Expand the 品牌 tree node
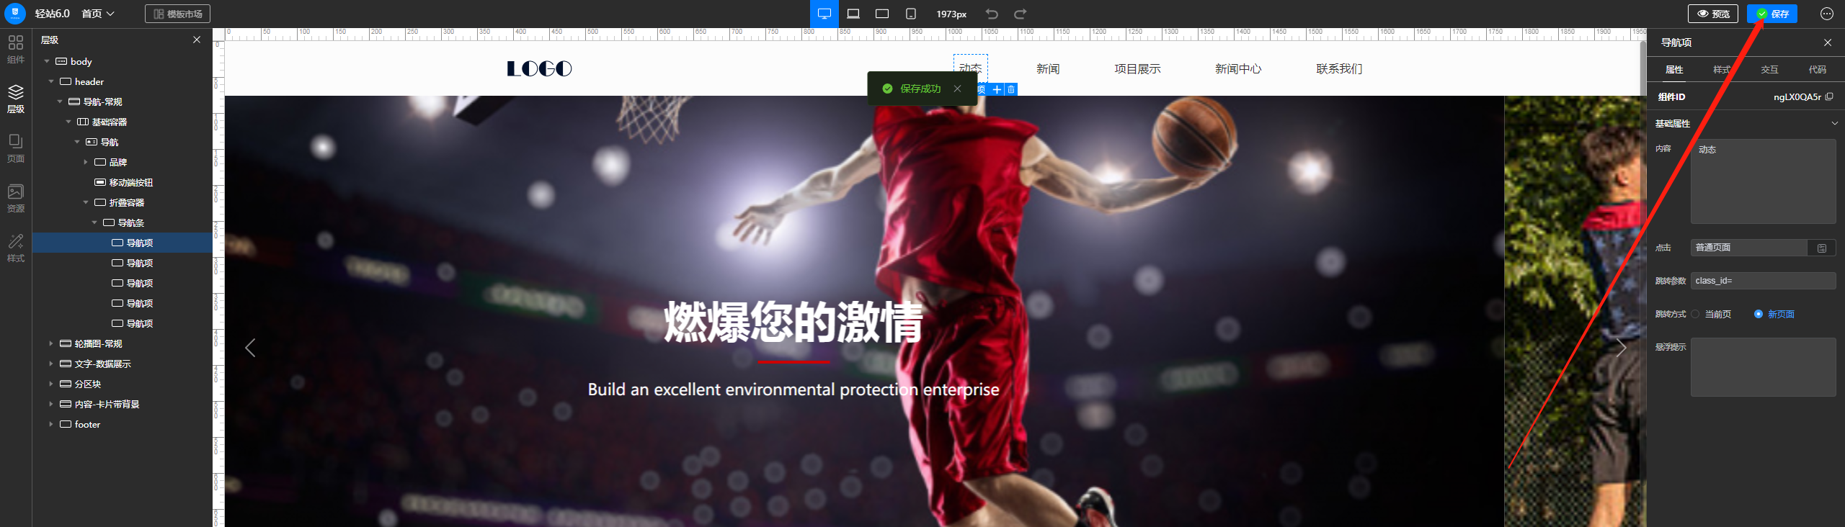 tap(86, 162)
